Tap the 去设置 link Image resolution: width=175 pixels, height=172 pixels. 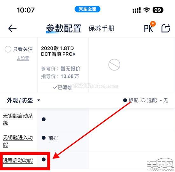pos(23,58)
